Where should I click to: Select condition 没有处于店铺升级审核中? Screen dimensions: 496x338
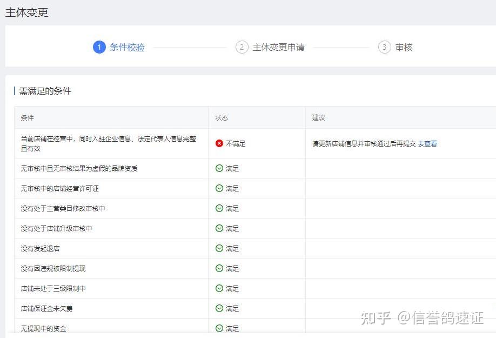coord(56,228)
